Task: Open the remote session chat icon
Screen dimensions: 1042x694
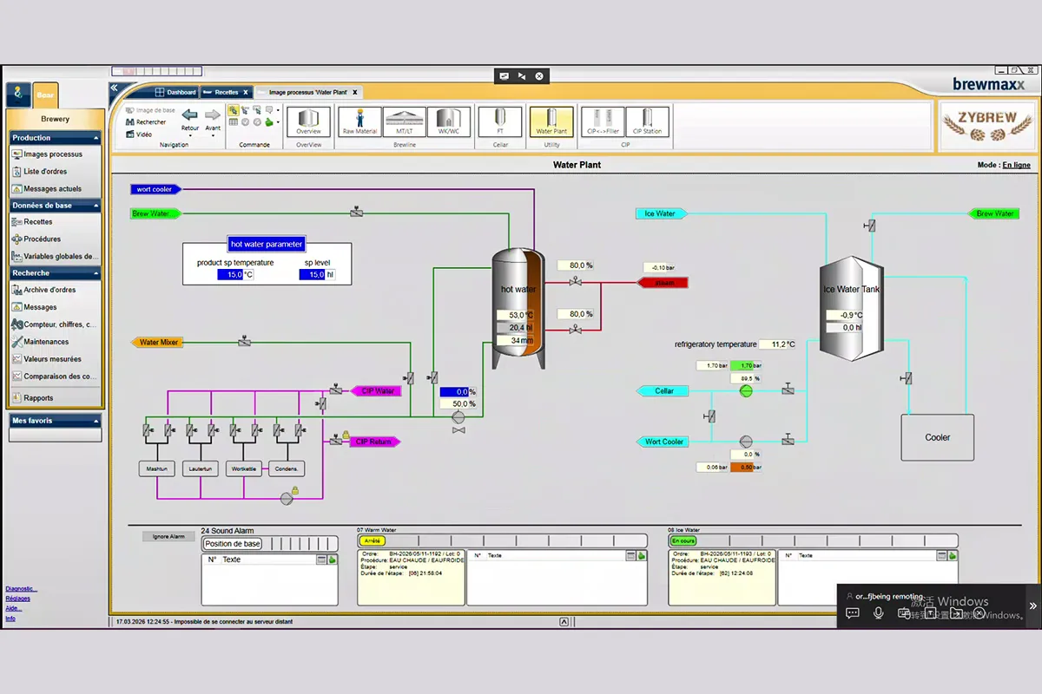Action: 852,613
